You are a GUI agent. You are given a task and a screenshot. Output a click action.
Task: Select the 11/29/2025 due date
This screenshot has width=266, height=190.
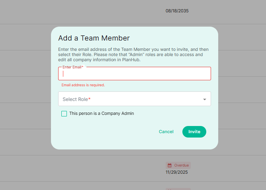(176, 172)
